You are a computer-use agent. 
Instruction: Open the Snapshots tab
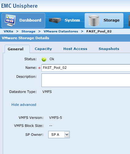tap(109, 49)
